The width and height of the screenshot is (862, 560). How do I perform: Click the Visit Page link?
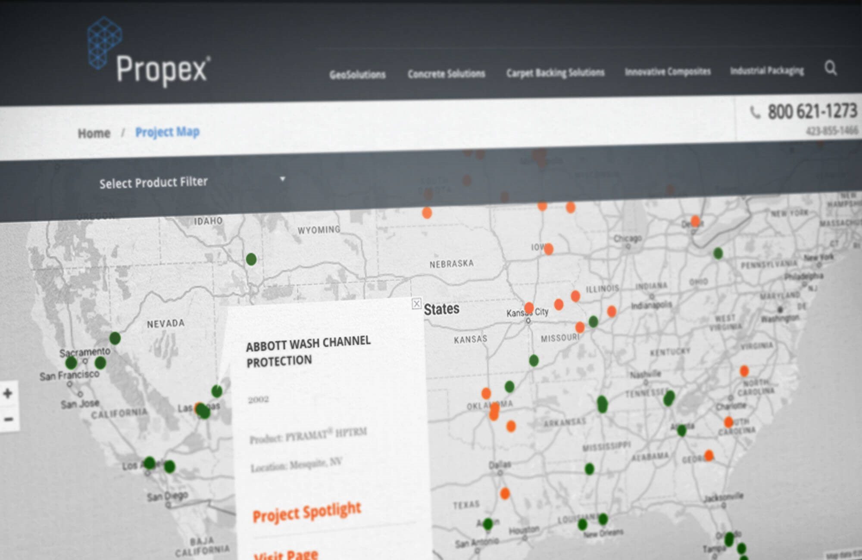point(286,554)
